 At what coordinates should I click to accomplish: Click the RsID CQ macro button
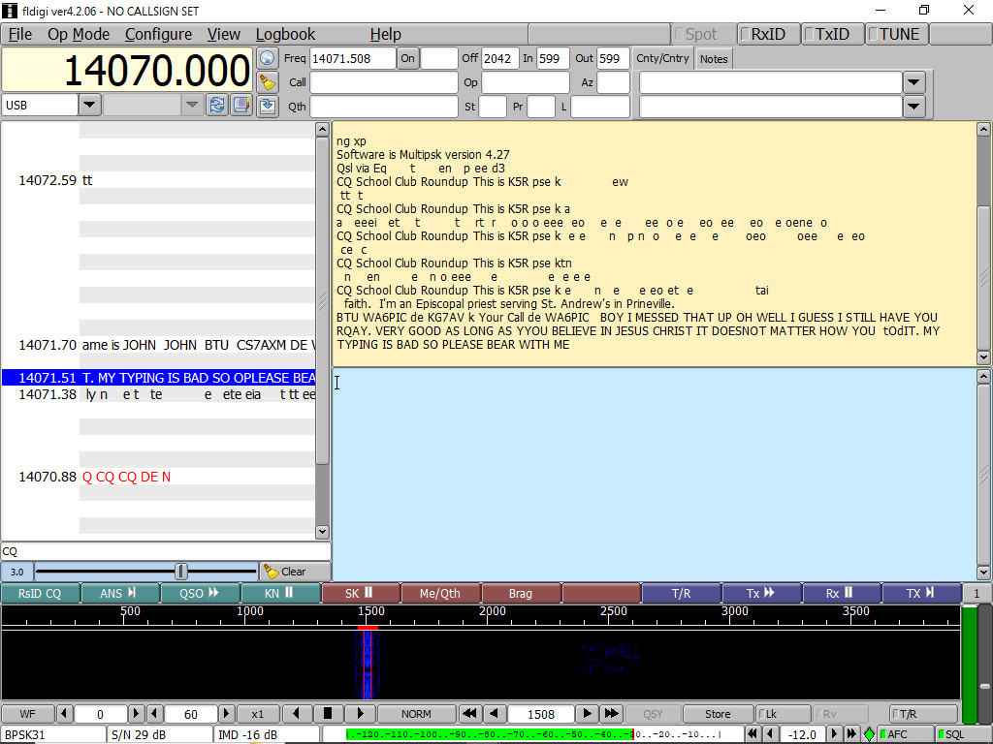coord(40,593)
